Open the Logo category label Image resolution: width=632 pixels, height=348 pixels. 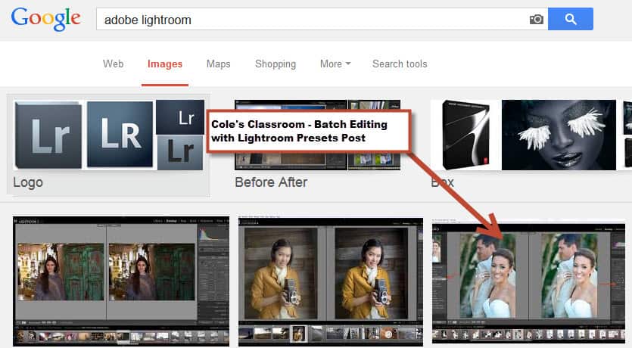coord(28,182)
